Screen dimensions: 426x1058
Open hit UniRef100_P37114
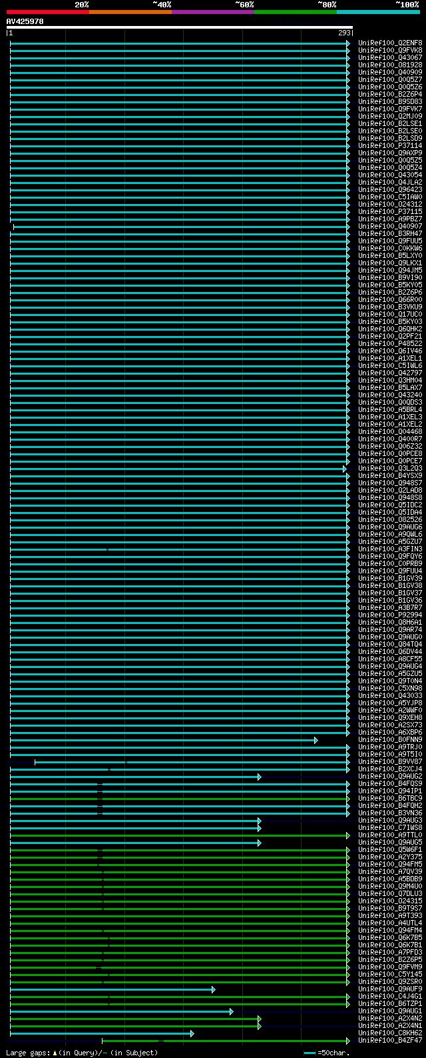(390, 146)
